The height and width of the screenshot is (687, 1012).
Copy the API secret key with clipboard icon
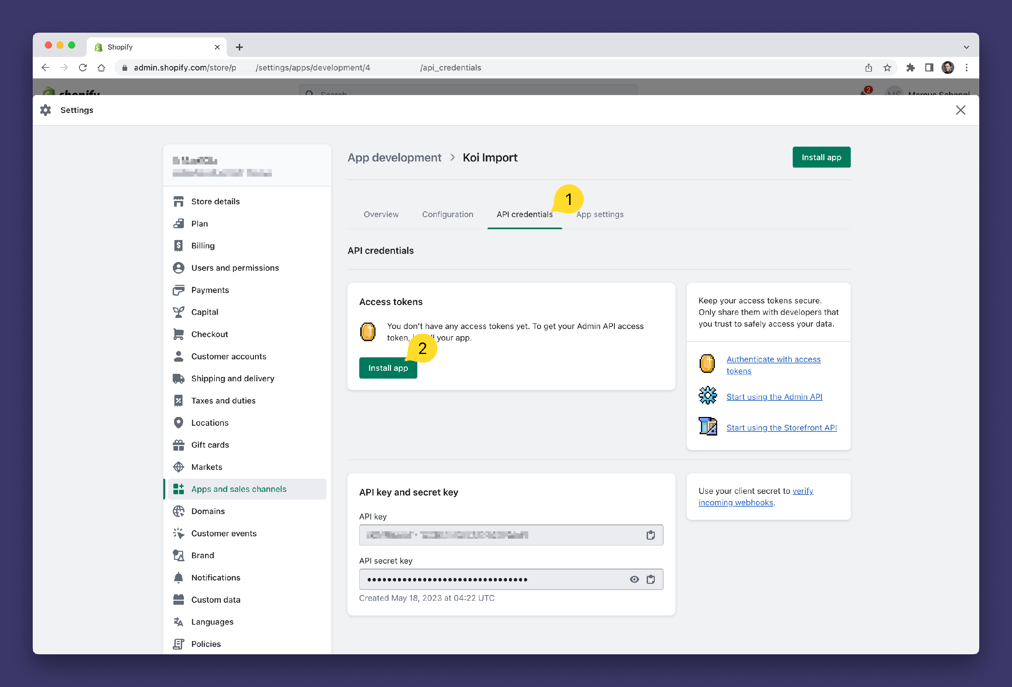tap(650, 579)
